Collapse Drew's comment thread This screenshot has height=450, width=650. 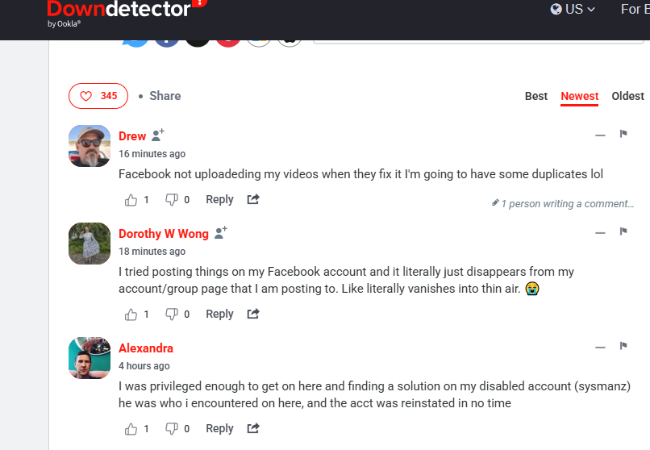tap(600, 135)
